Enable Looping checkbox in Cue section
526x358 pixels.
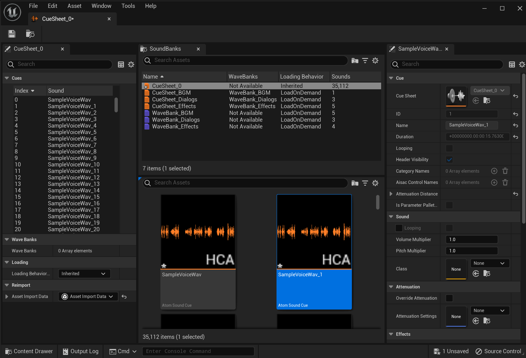click(449, 148)
